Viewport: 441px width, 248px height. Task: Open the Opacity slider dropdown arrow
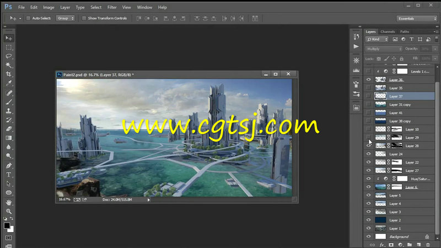point(435,49)
